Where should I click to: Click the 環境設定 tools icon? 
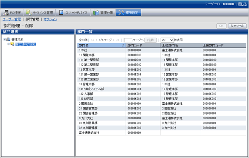(x=121, y=12)
